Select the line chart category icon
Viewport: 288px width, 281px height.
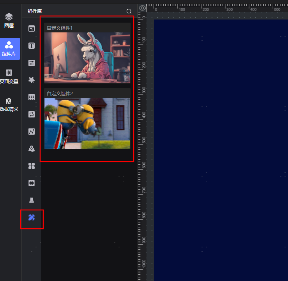[32, 132]
